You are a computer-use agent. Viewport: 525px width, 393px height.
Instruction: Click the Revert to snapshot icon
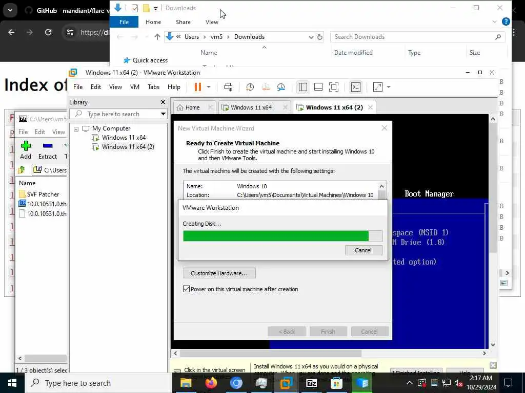click(x=266, y=87)
